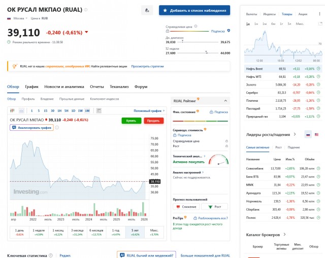Select the area chart type icon

click(x=21, y=110)
